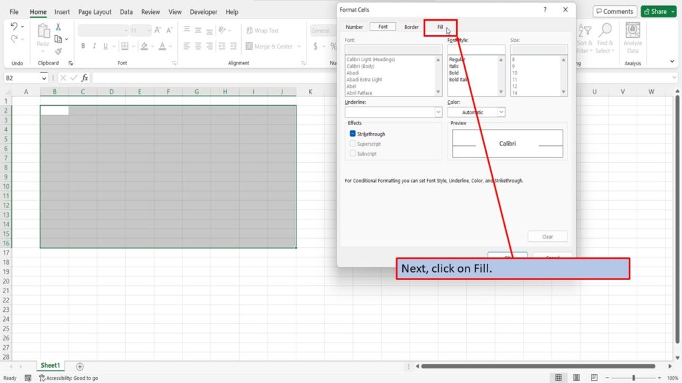This screenshot has height=383, width=682.
Task: Select the Format Painter brush icon
Action: 58,51
